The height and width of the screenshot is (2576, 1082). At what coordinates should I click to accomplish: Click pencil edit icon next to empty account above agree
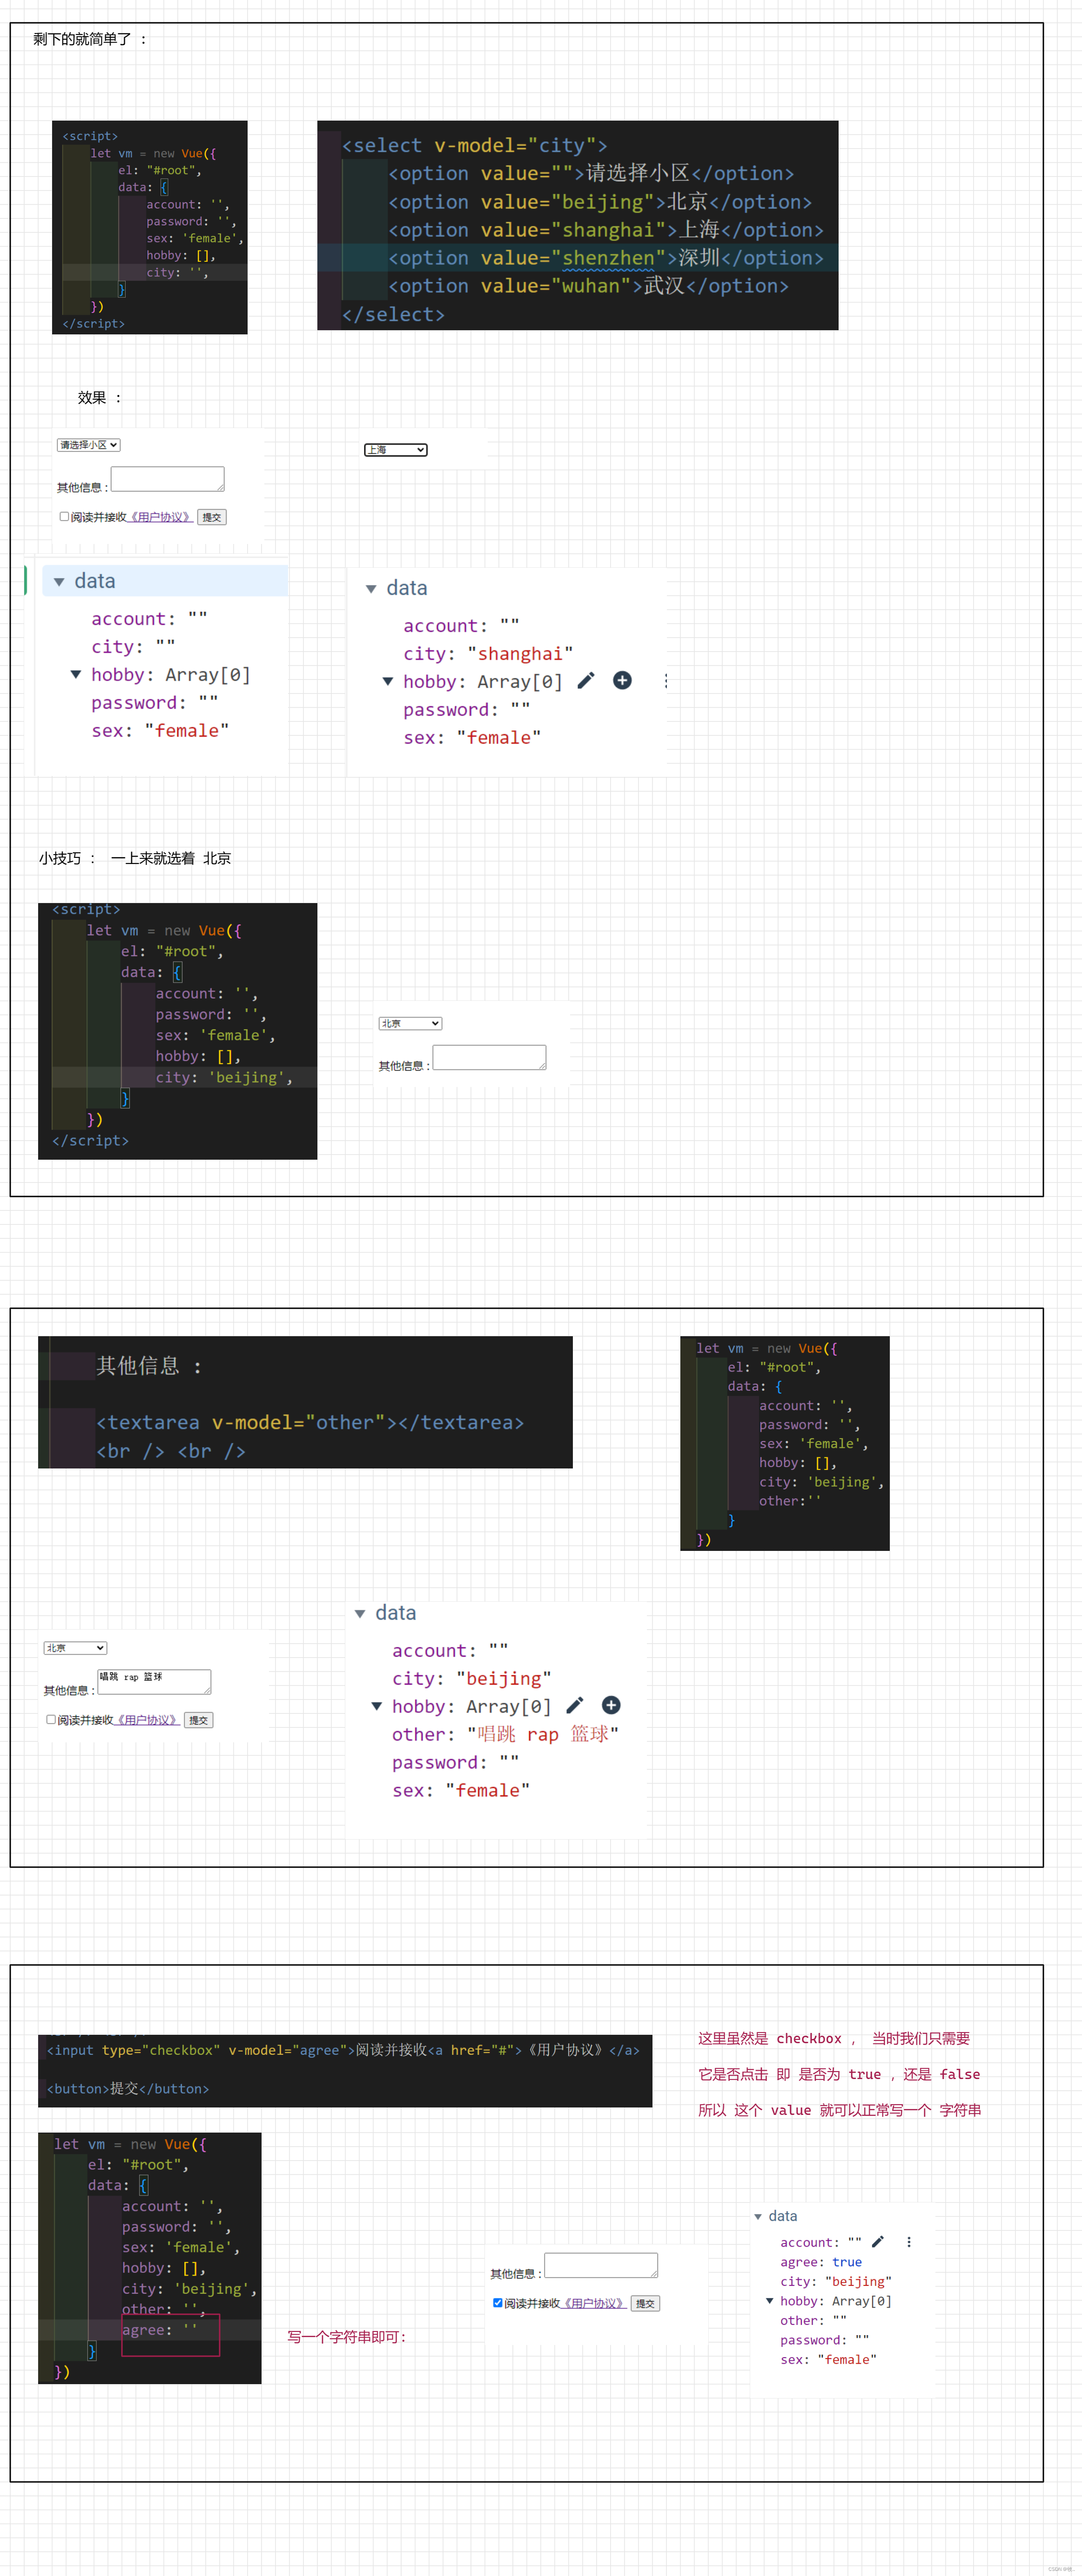pyautogui.click(x=877, y=2242)
